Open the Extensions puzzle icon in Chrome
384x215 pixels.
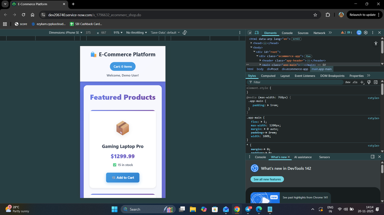click(328, 15)
